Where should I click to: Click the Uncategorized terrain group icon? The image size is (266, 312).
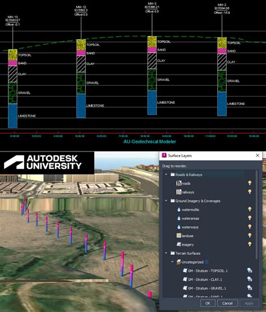pyautogui.click(x=178, y=262)
